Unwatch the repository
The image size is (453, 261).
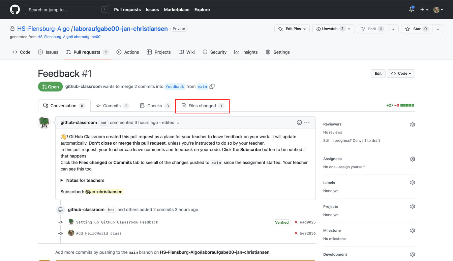329,29
